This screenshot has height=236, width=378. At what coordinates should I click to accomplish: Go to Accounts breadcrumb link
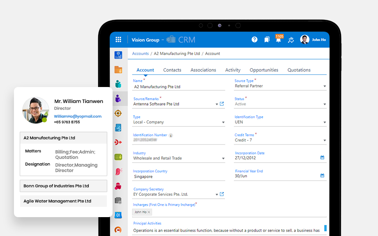tap(140, 54)
